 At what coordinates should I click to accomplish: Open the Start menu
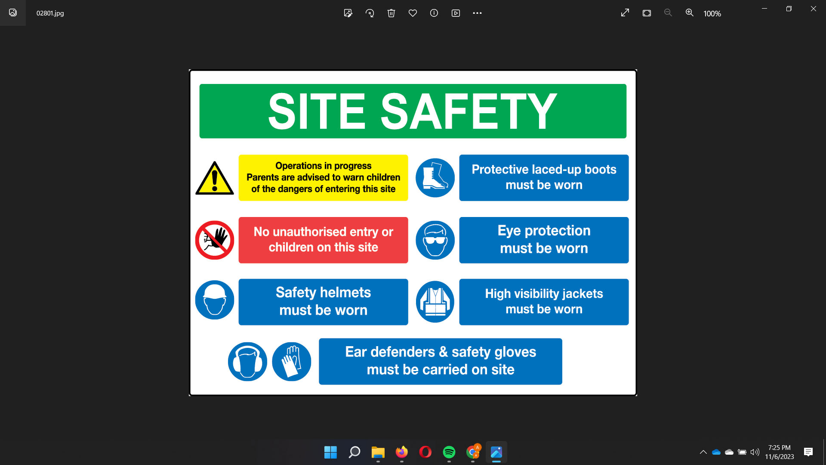[330, 452]
